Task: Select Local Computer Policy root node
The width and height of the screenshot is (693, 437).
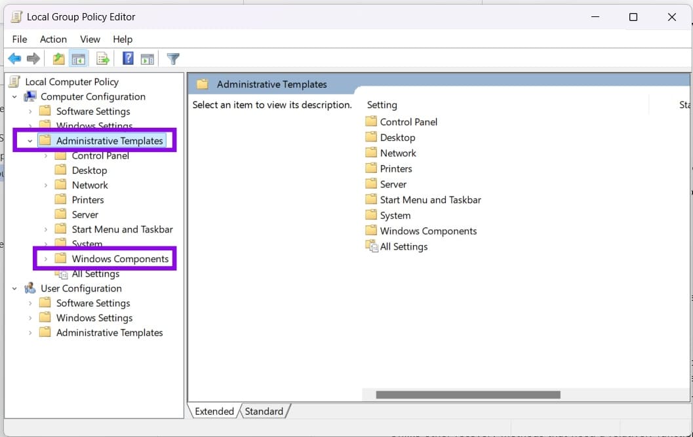Action: [x=71, y=82]
